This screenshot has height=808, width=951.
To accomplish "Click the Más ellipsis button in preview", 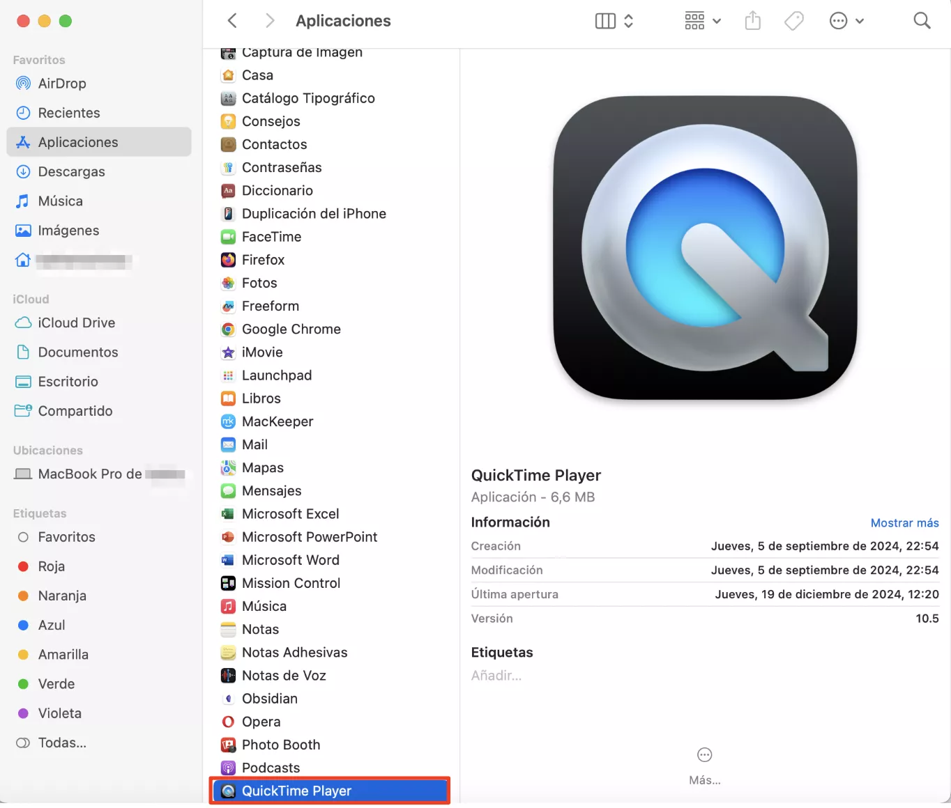I will pyautogui.click(x=704, y=755).
